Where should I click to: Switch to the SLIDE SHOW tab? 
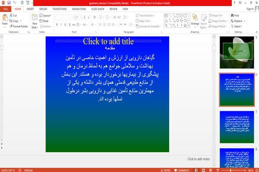98,9
